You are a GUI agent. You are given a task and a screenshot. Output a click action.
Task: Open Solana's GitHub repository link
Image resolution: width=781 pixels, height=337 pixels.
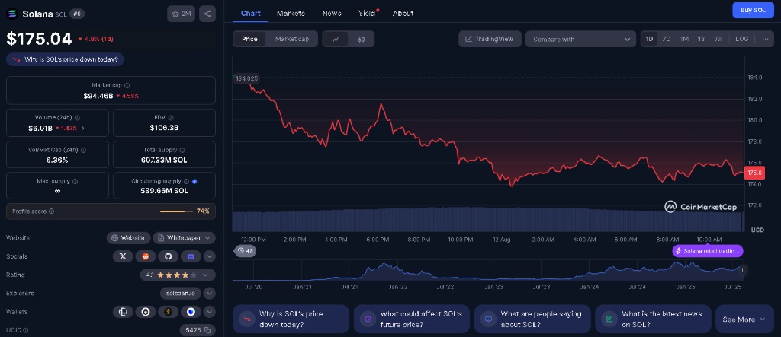168,256
